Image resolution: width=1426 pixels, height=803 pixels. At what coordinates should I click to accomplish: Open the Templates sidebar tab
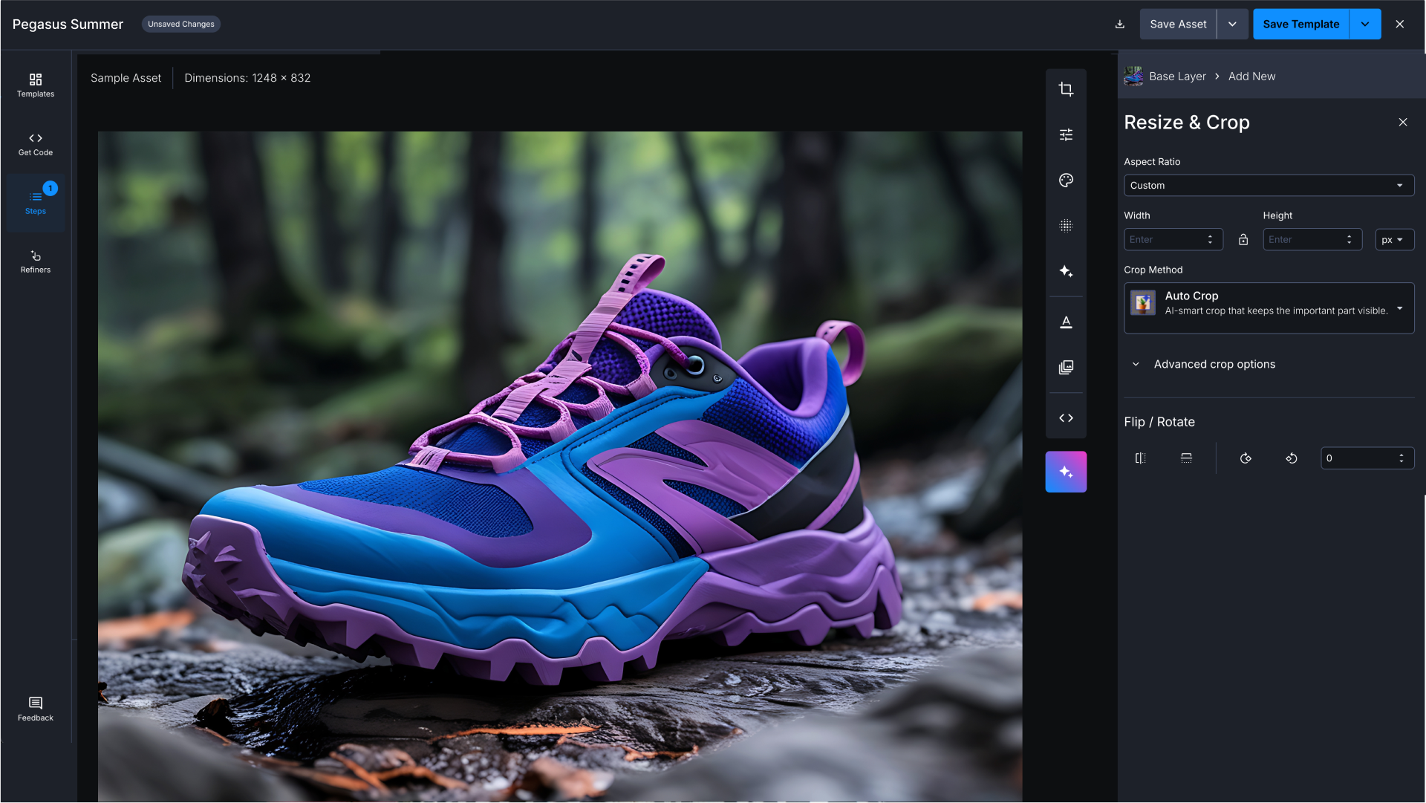pos(36,85)
